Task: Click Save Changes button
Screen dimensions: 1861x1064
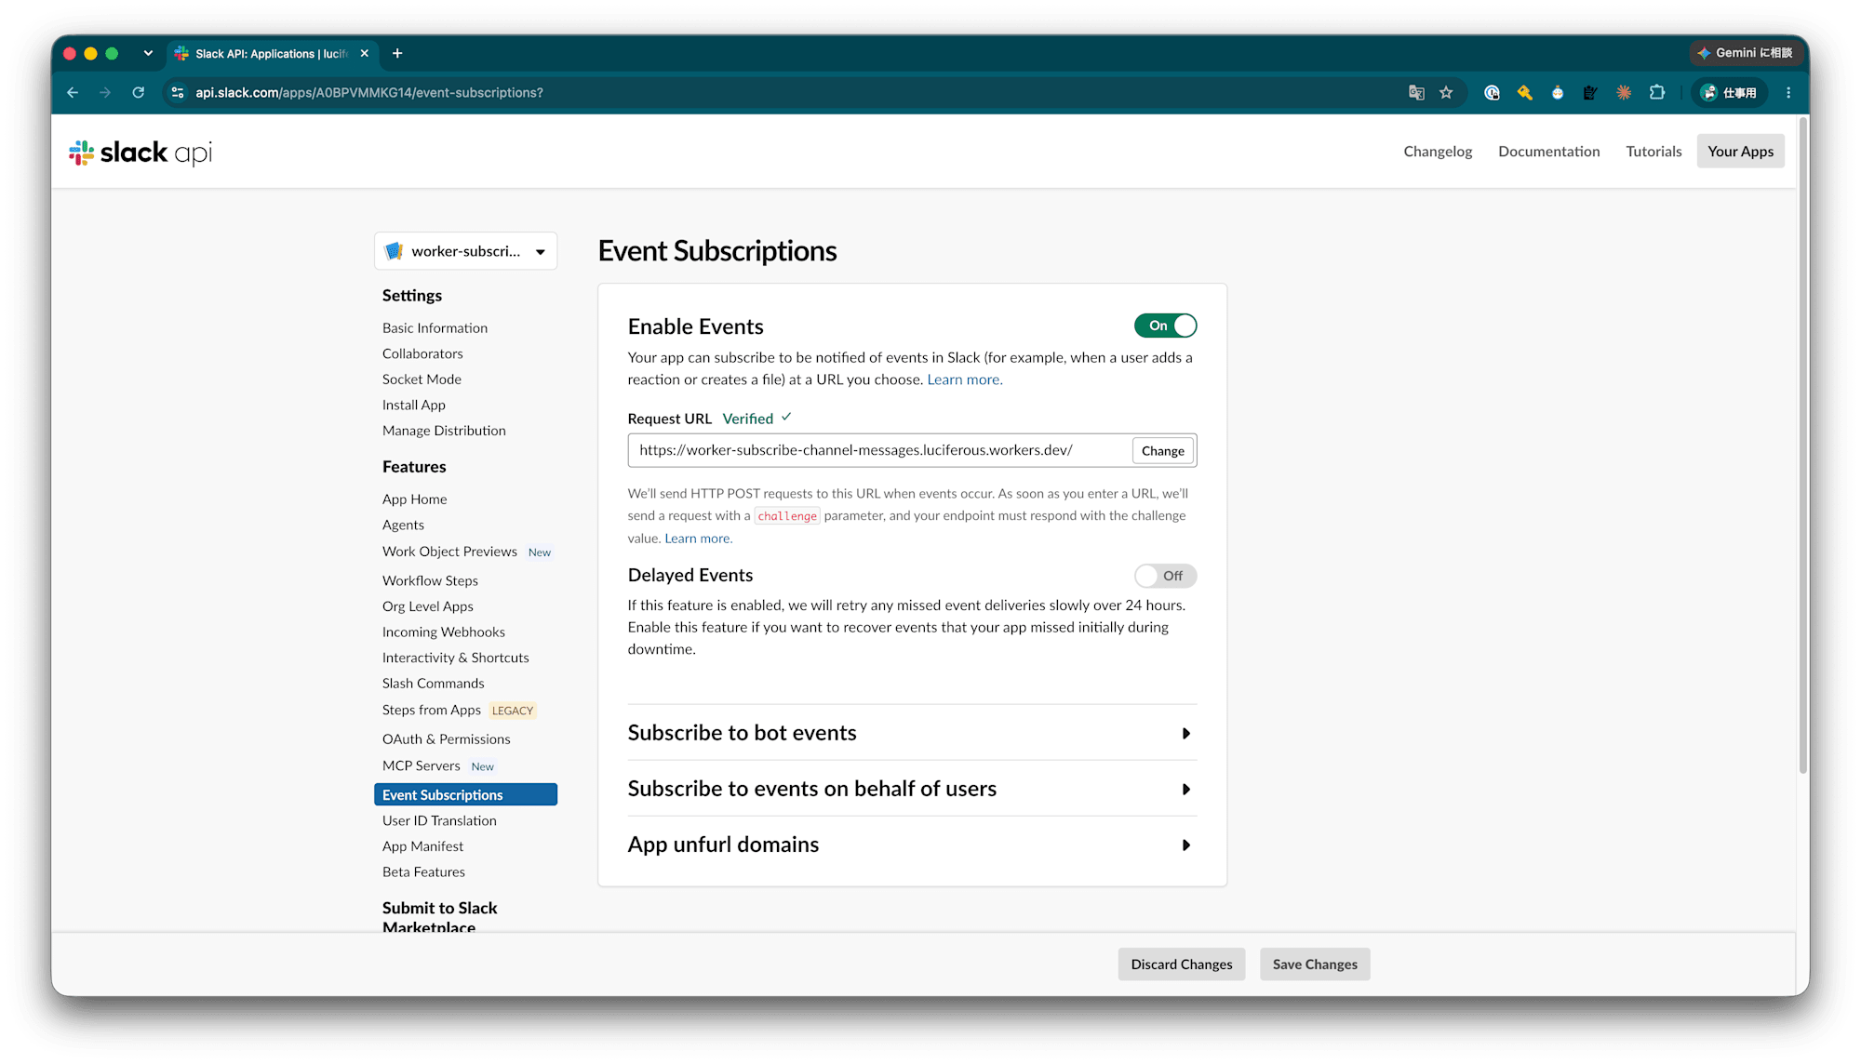Action: coord(1315,964)
